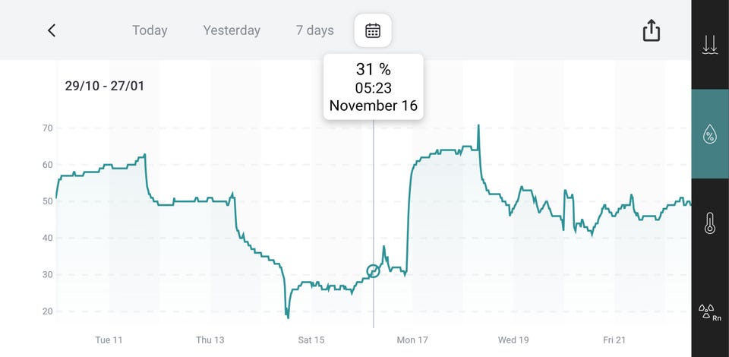Select the Fri 21 date label
The width and height of the screenshot is (729, 357).
click(x=614, y=340)
